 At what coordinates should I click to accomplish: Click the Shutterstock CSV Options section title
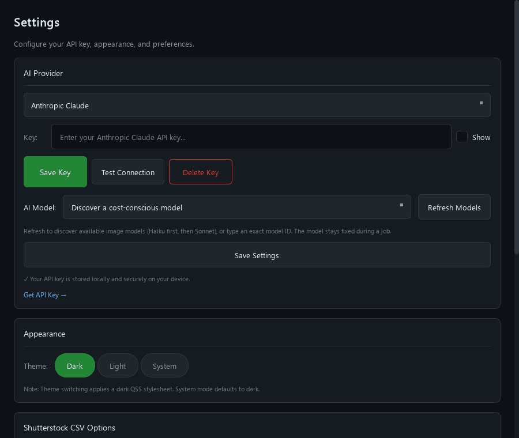(70, 428)
